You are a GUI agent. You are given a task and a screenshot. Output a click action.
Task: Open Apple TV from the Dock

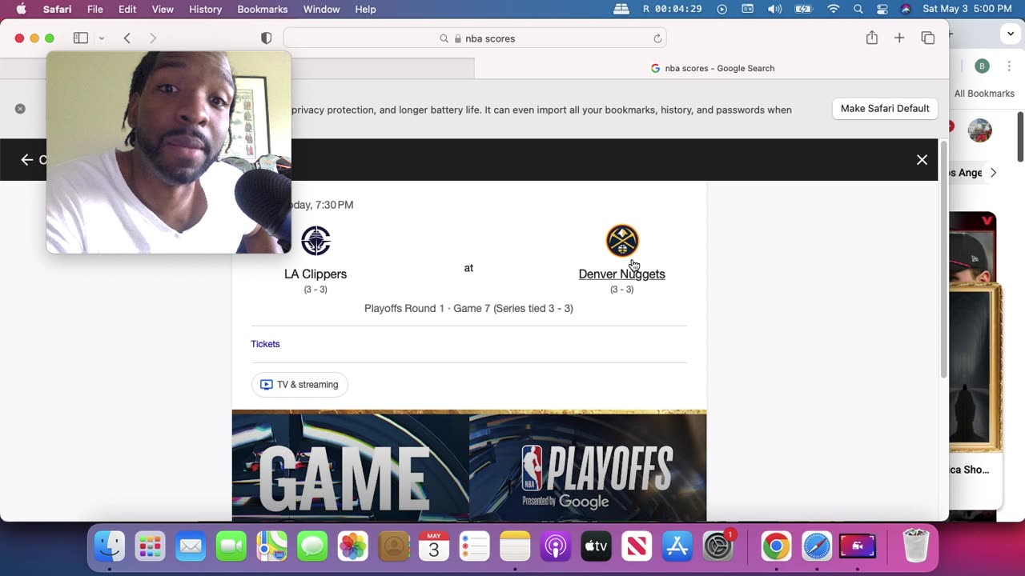pos(597,546)
